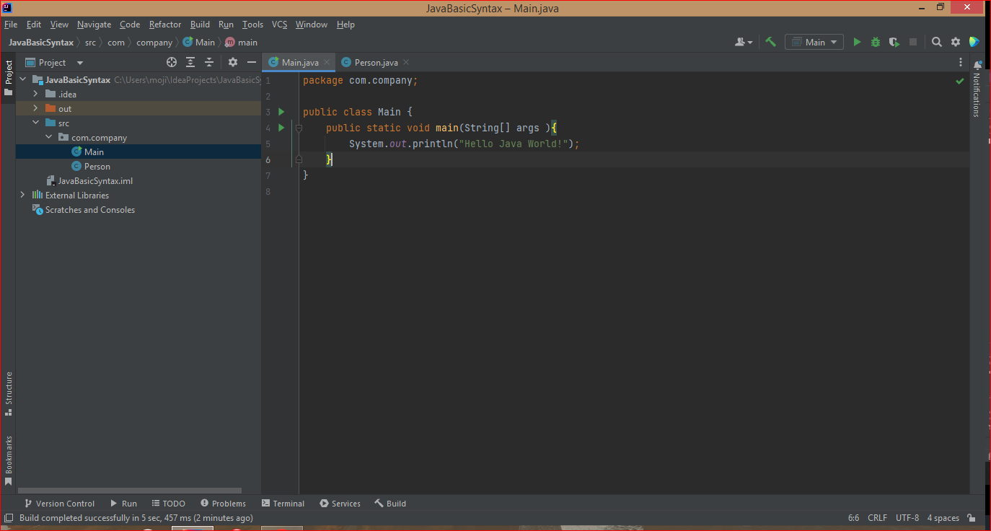991x531 pixels.
Task: Expand the out folder
Action: pos(35,109)
